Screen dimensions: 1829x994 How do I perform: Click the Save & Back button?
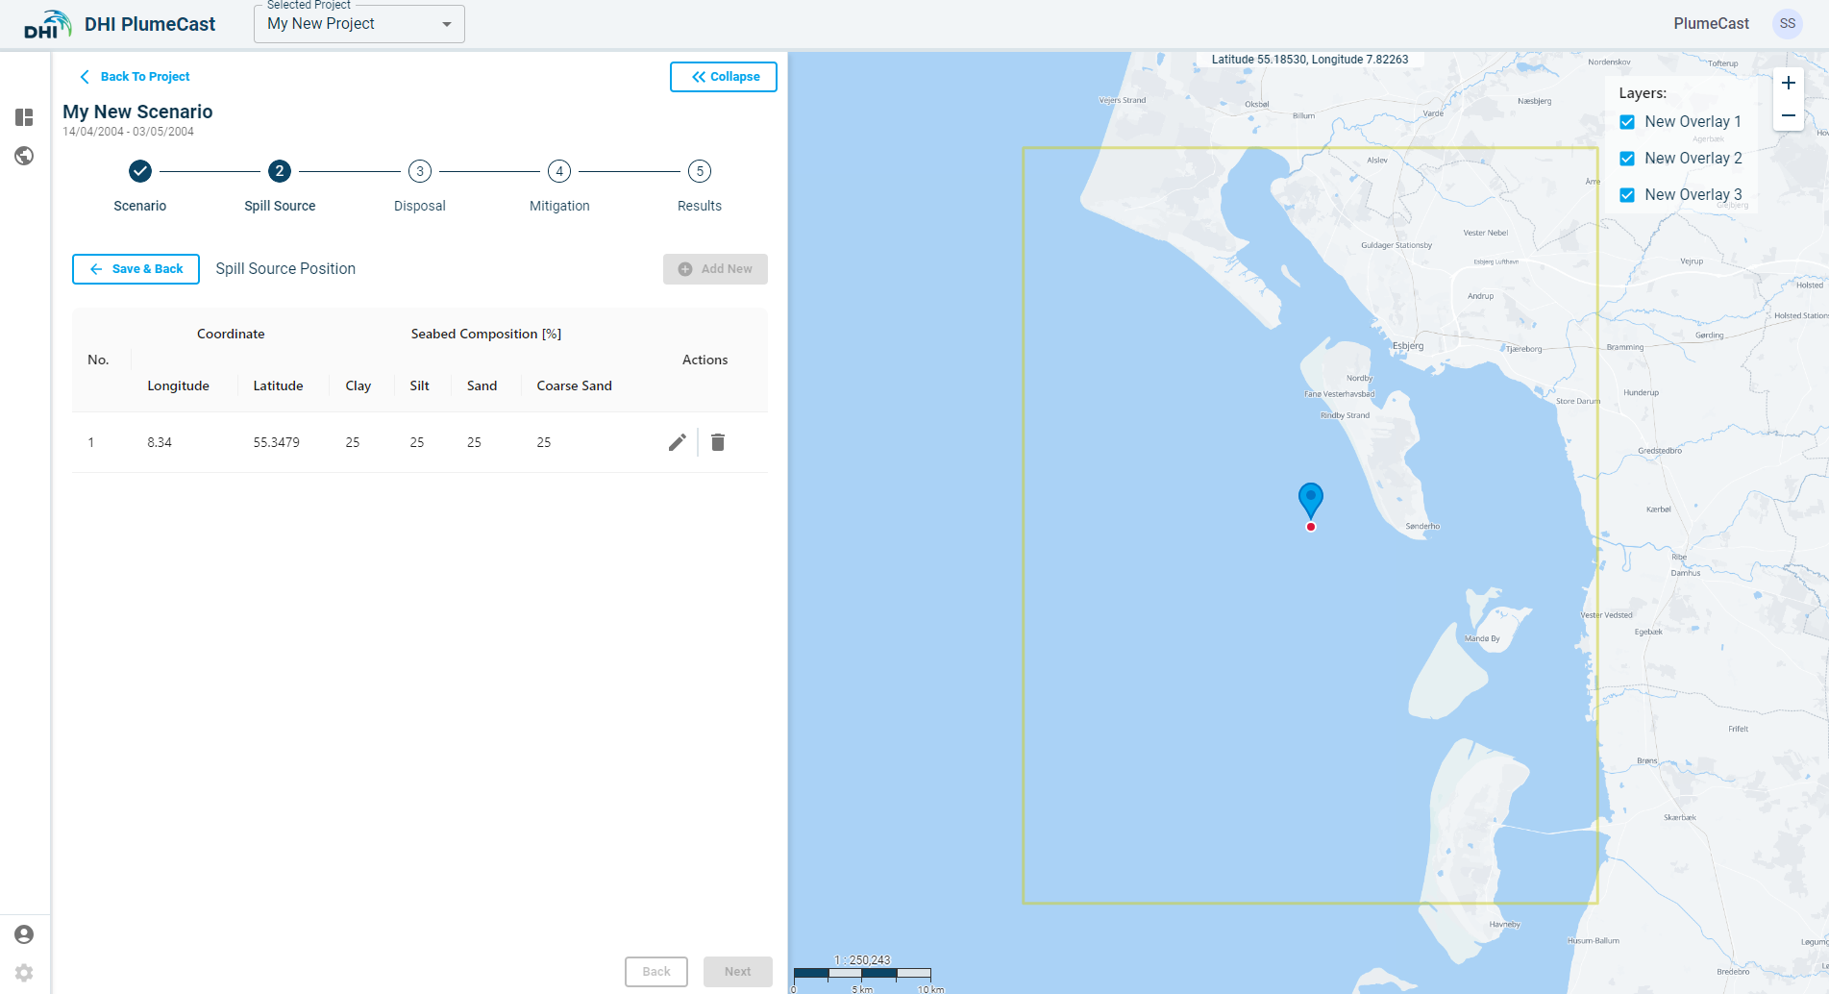(136, 269)
